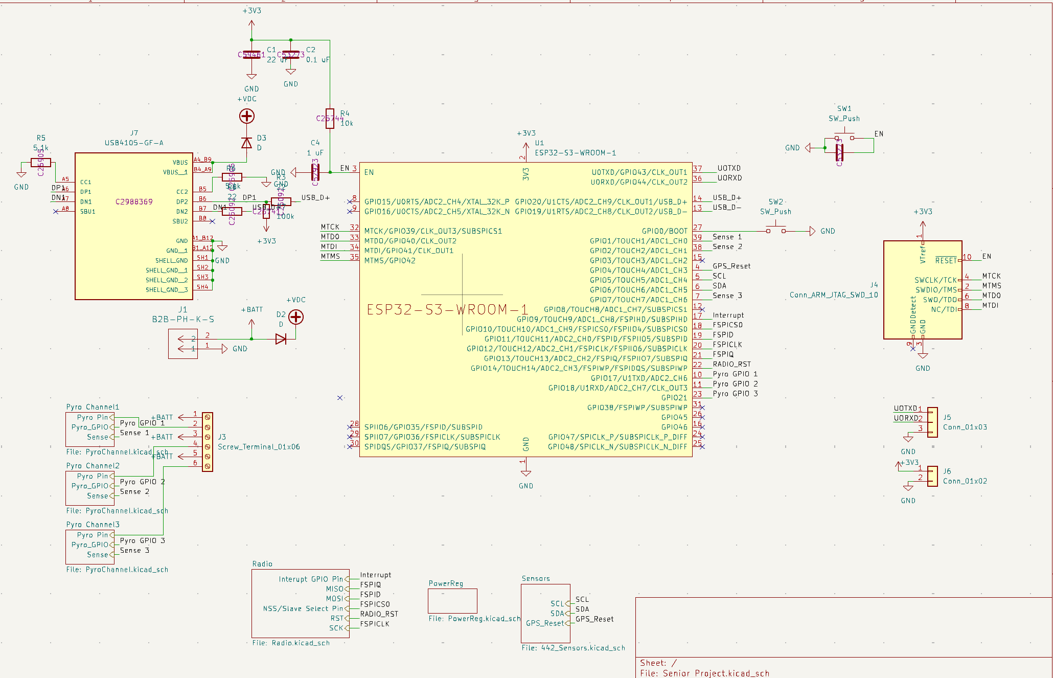Viewport: 1053px width, 678px height.
Task: Select the MTCK net label at pin 32
Action: pos(330,227)
